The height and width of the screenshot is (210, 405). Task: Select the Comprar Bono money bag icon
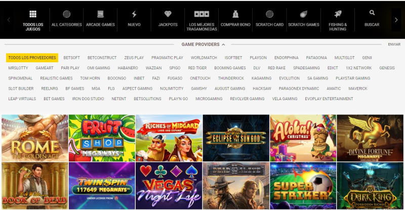pos(235,14)
